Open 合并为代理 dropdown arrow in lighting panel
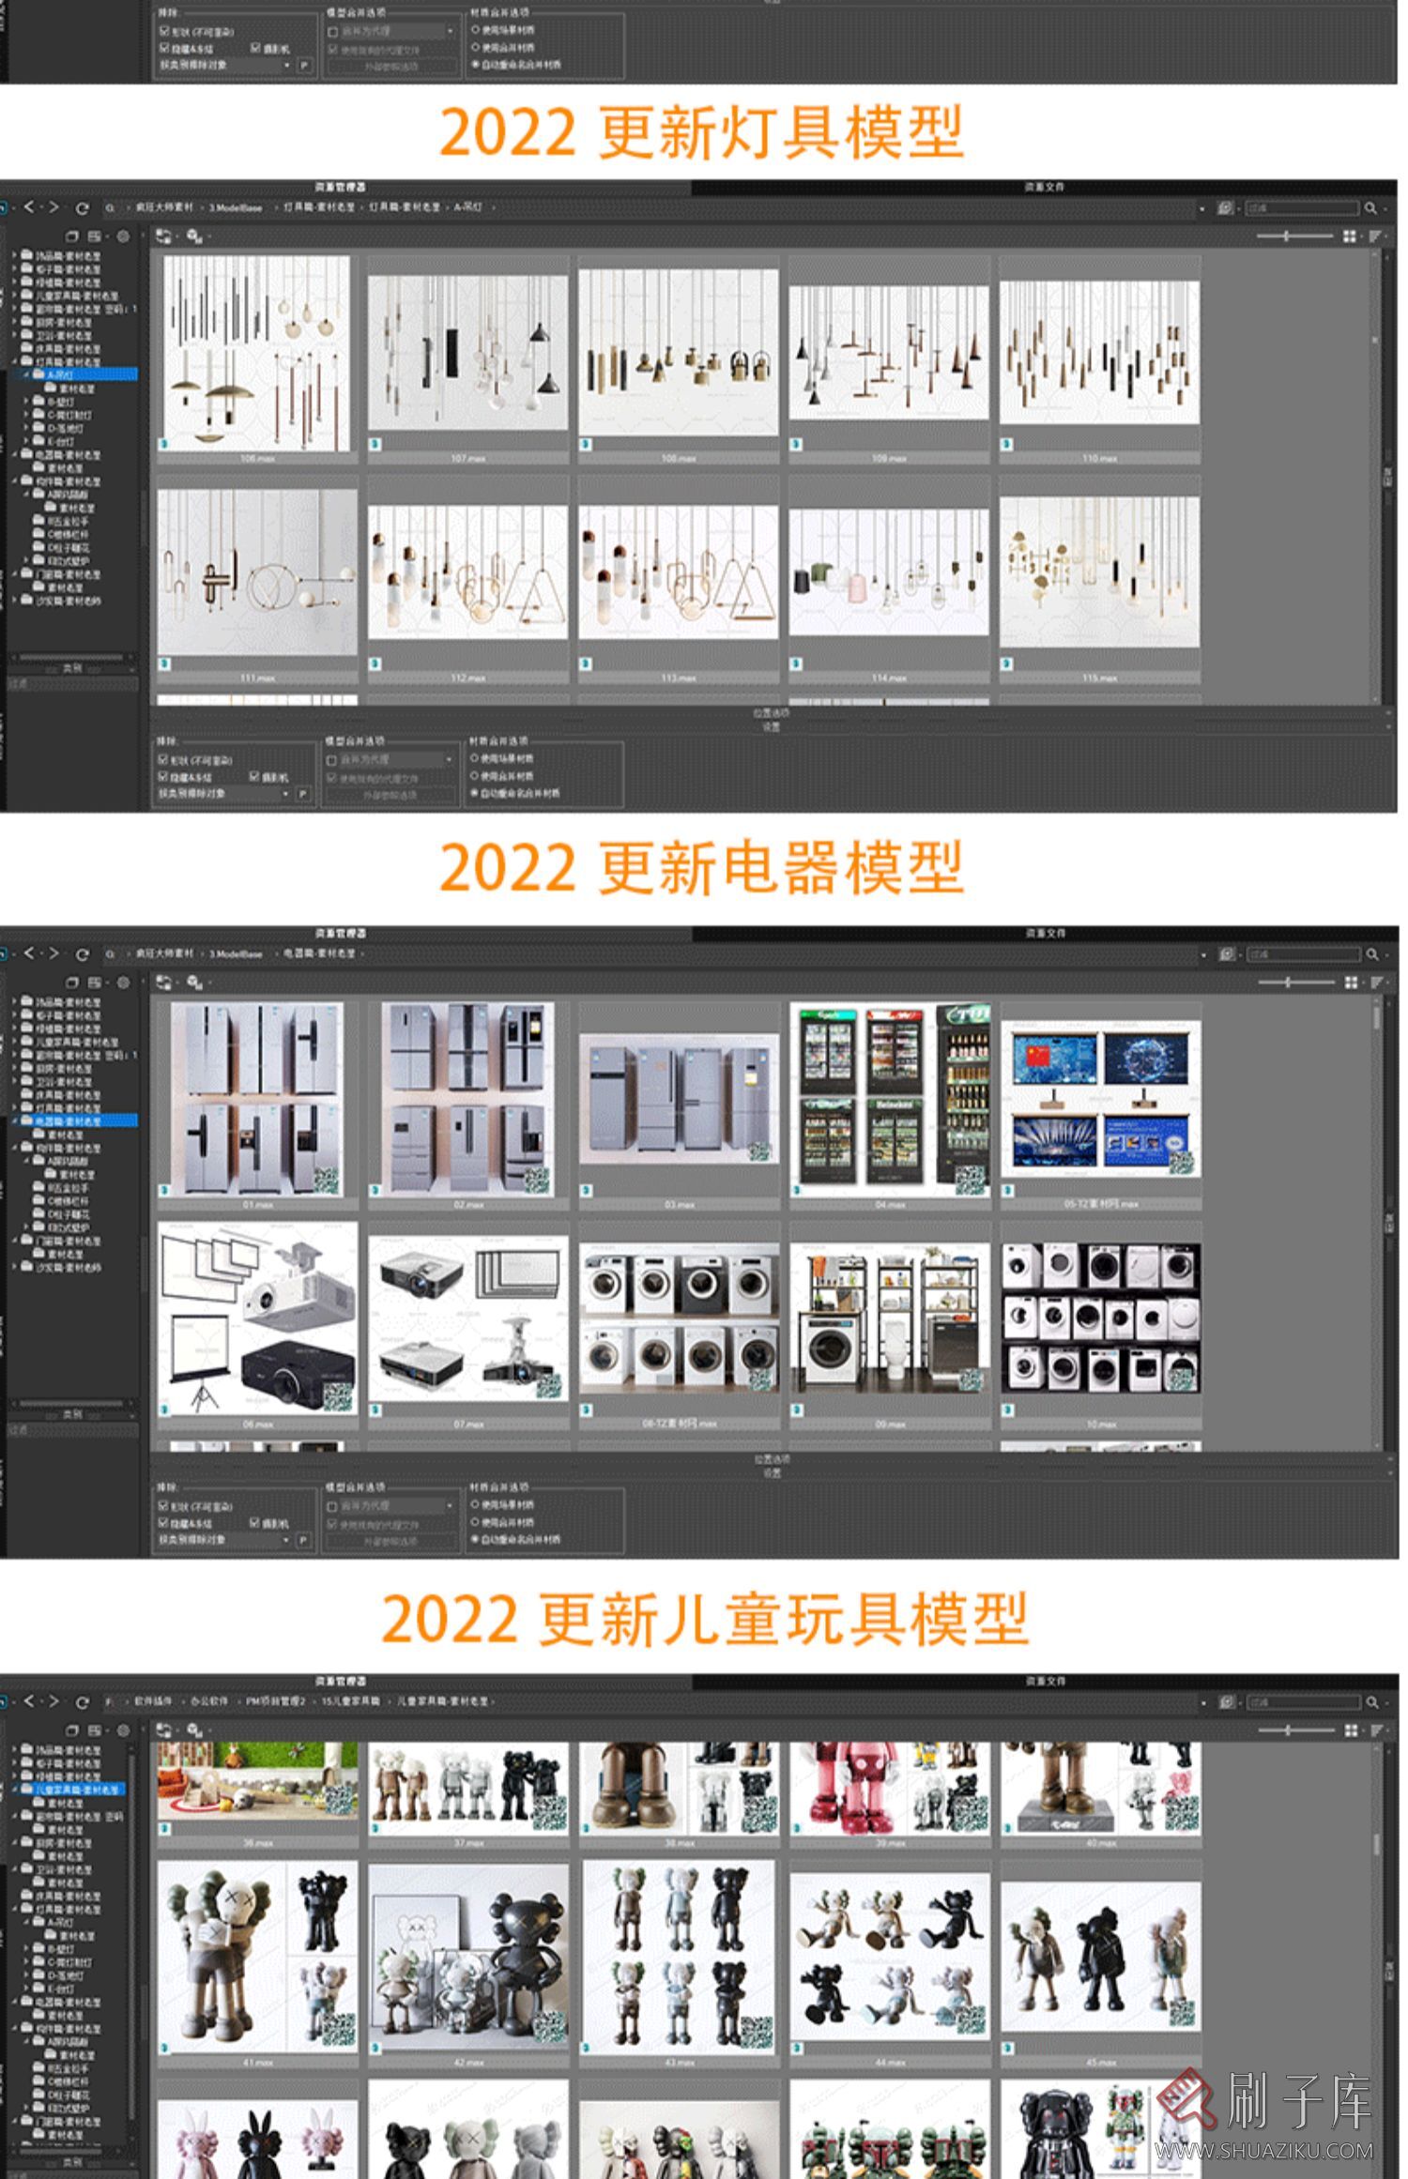The image size is (1408, 2179). 450,759
